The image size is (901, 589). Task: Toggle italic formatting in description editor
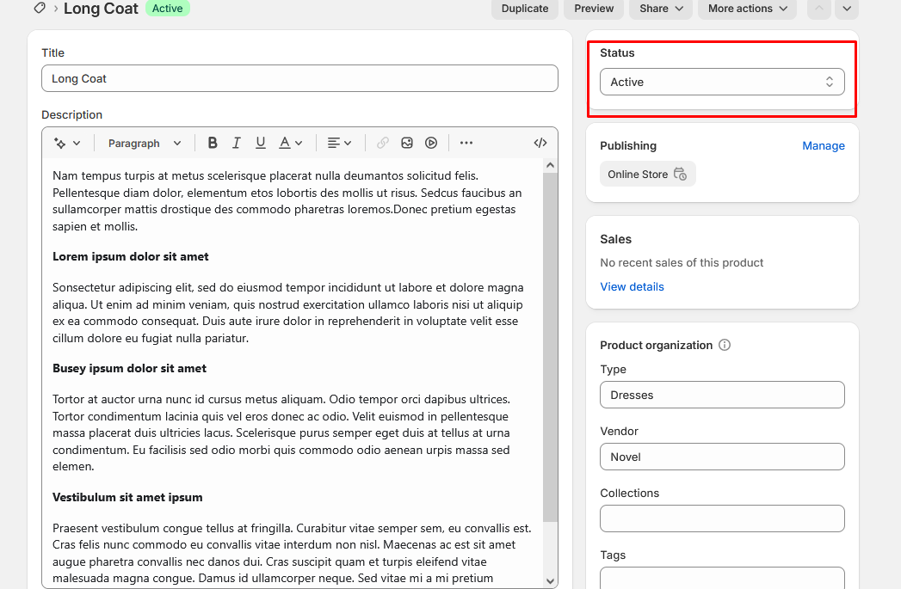coord(236,143)
